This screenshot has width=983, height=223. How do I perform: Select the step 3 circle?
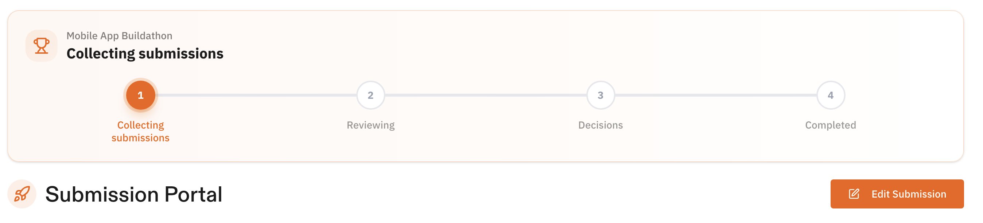[x=600, y=96]
